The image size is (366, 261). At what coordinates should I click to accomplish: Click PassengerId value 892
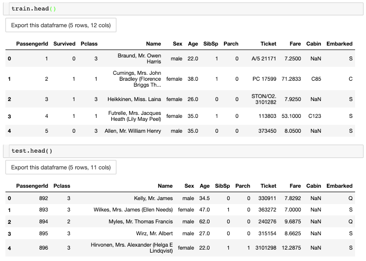tap(44, 199)
